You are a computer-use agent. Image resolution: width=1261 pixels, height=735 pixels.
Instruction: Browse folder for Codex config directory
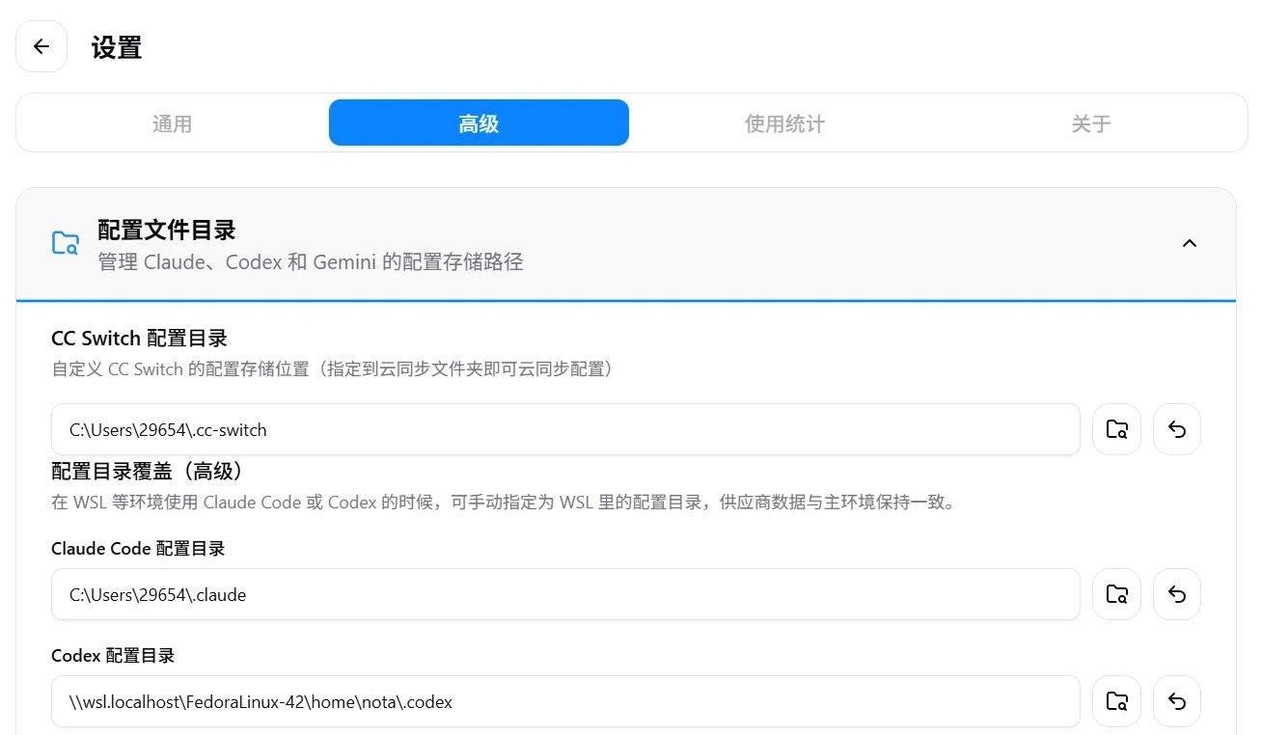pos(1116,701)
